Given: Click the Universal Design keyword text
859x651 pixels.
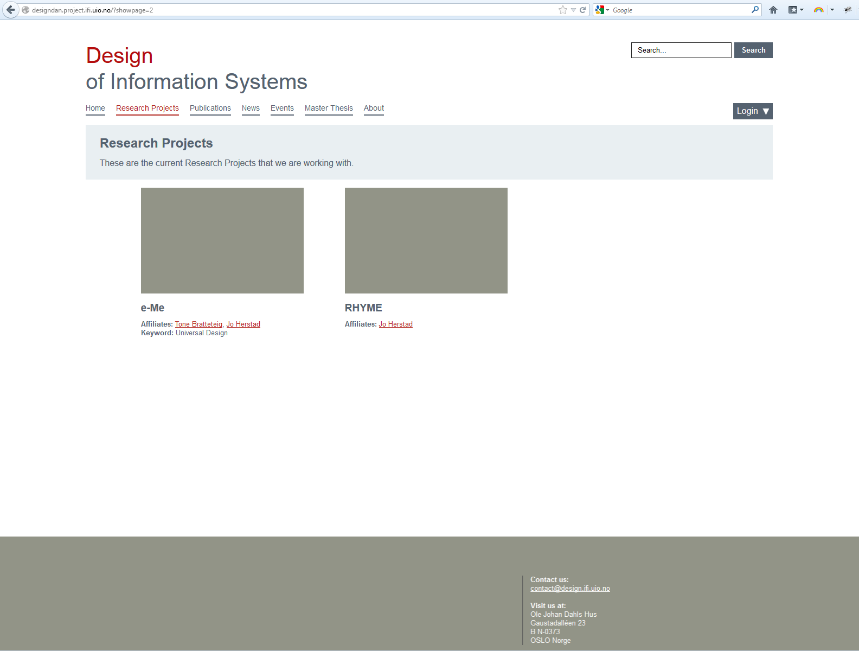Looking at the screenshot, I should pyautogui.click(x=202, y=333).
